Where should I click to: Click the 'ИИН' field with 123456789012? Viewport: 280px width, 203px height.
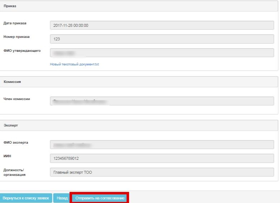point(162,158)
